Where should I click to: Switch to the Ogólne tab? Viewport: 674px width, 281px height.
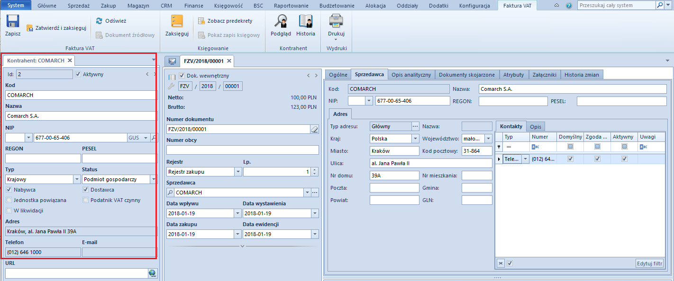338,75
